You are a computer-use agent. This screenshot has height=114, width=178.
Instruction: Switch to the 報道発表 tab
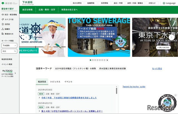tap(42, 82)
